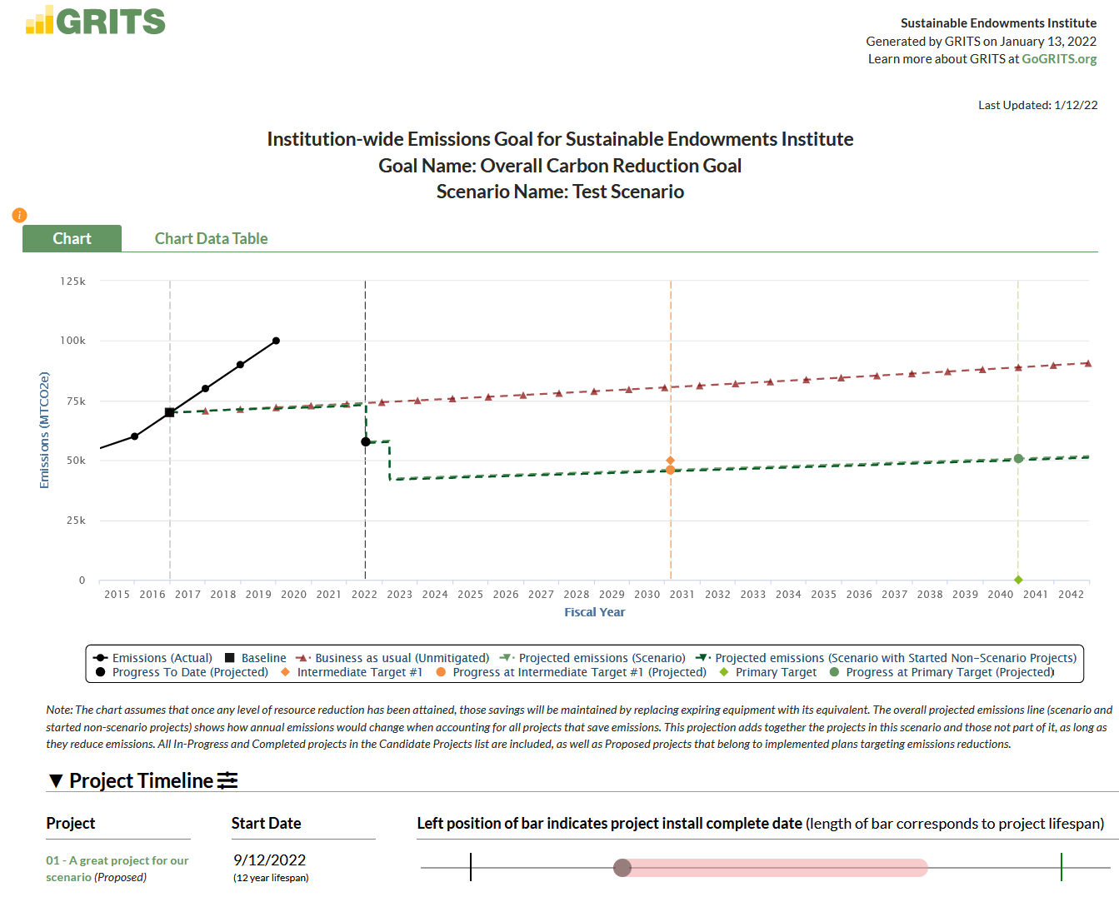Click the green Primary Target marker on the chart
The height and width of the screenshot is (897, 1119).
click(x=1017, y=578)
